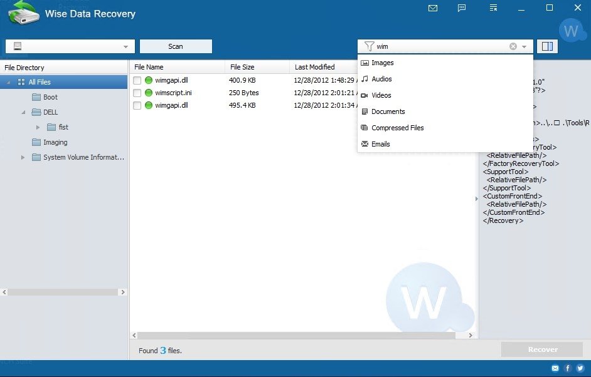591x377 pixels.
Task: Click the mail icon in title bar
Action: coord(433,8)
